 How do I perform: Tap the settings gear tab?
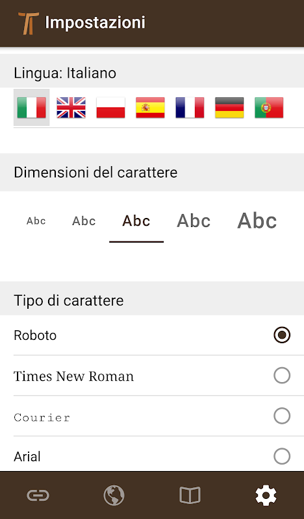click(x=266, y=496)
